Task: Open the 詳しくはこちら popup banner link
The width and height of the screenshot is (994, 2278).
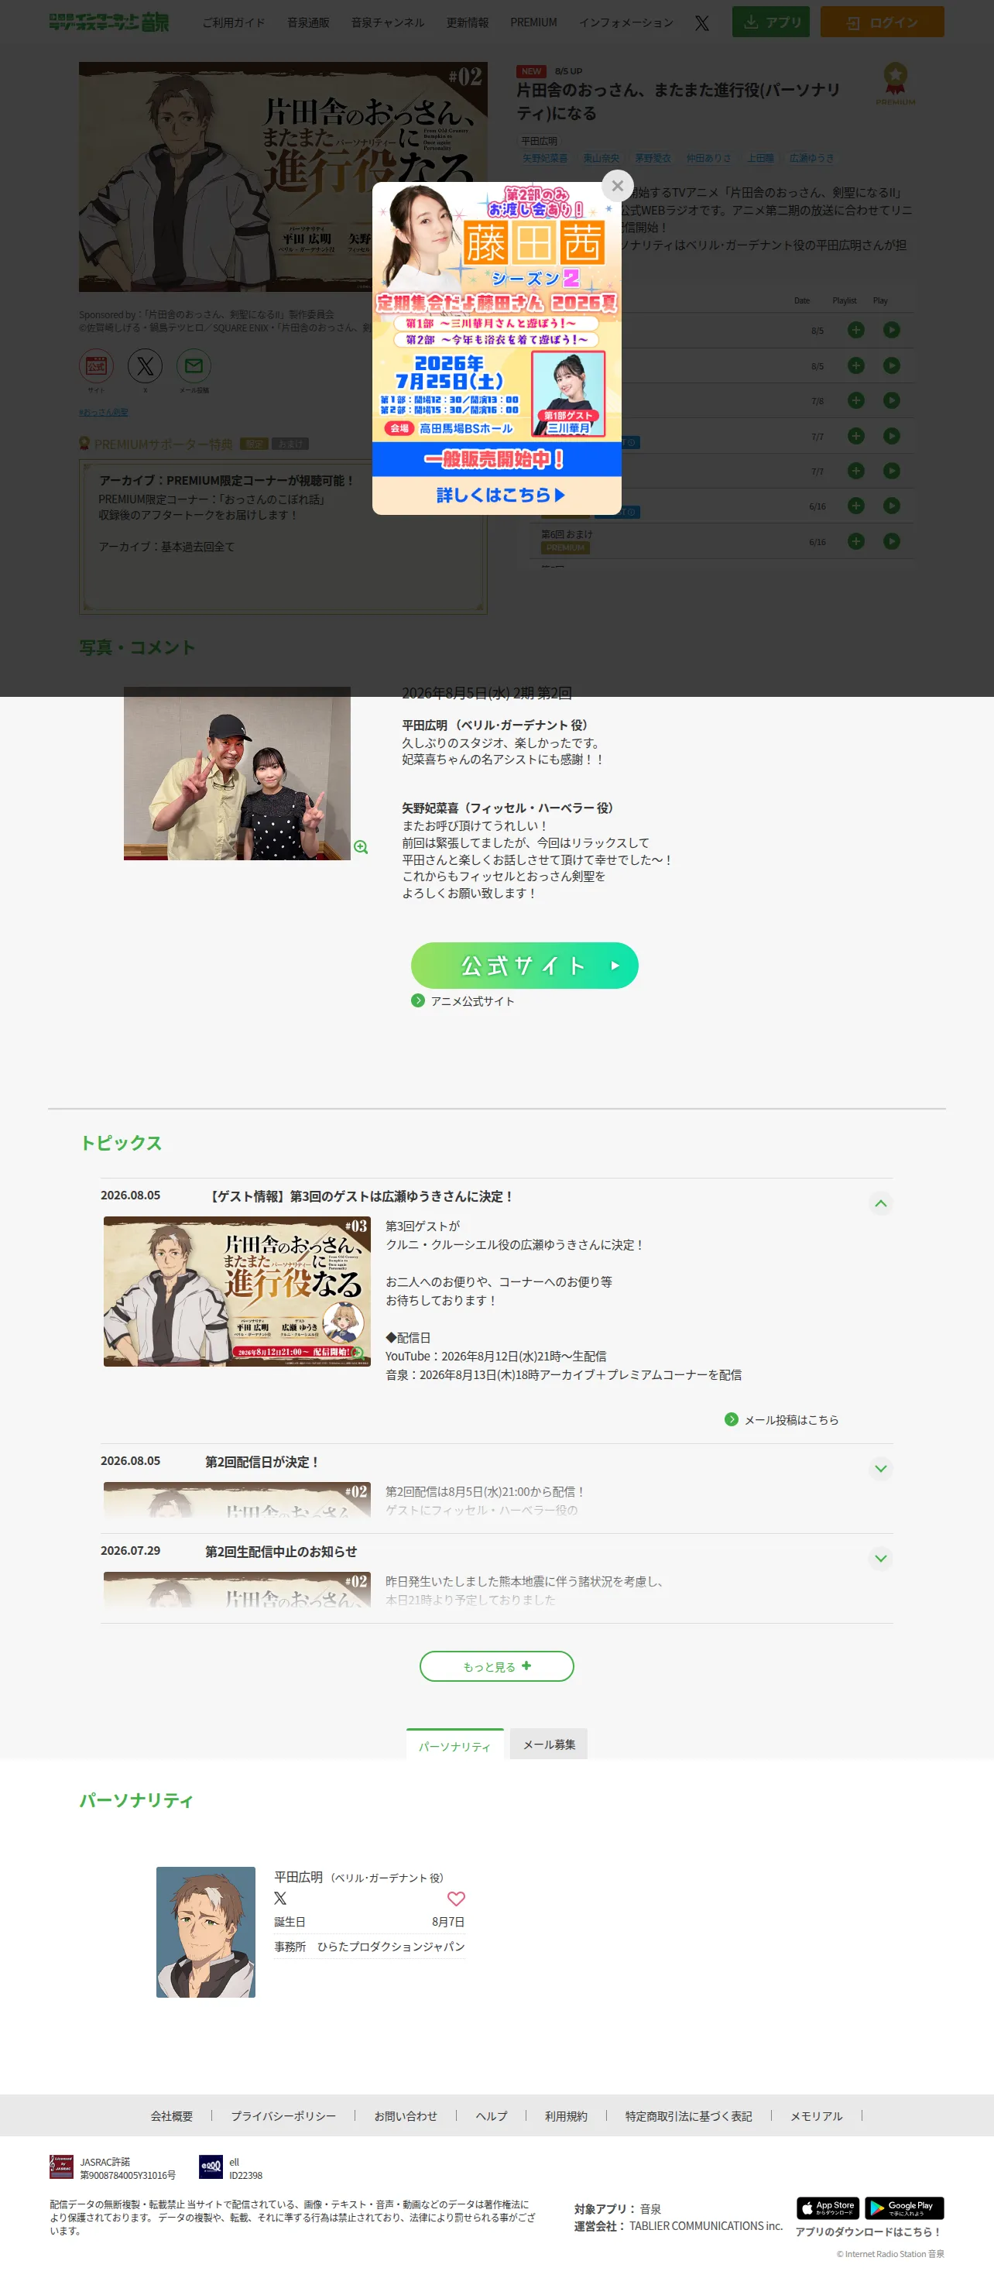Action: (497, 496)
